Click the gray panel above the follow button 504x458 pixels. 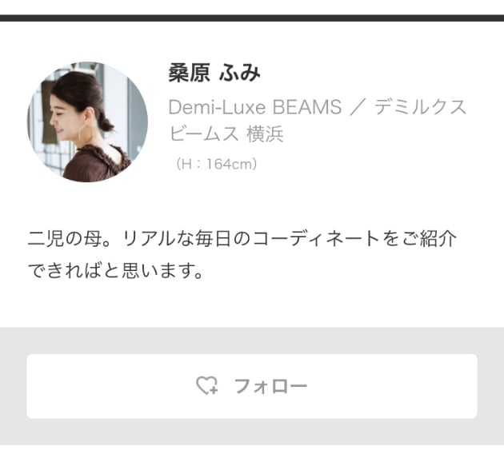point(252,341)
